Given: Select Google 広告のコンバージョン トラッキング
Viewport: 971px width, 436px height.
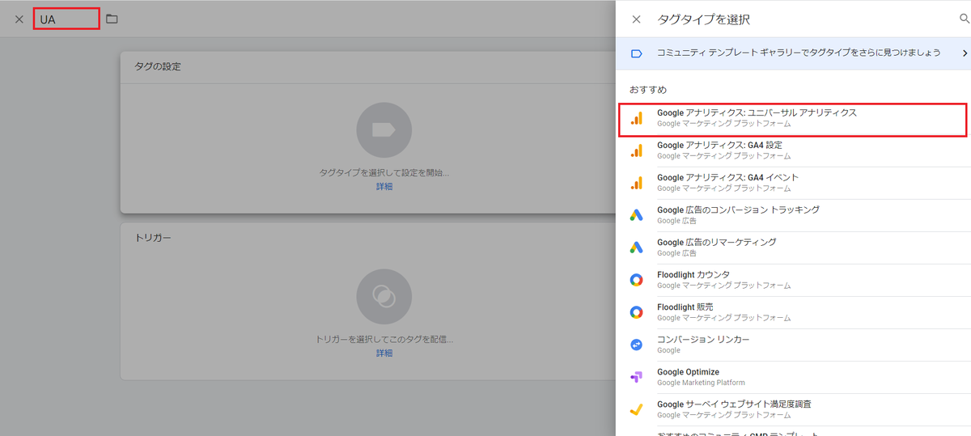Looking at the screenshot, I should tap(793, 215).
